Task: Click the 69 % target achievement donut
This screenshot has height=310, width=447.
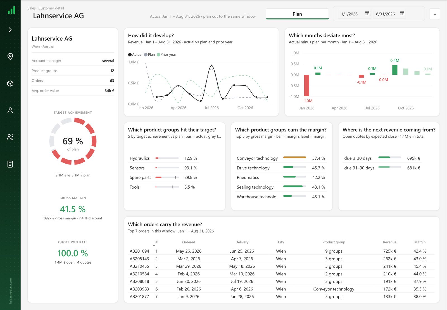Action: (73, 141)
